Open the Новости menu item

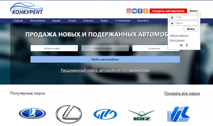click(x=88, y=21)
